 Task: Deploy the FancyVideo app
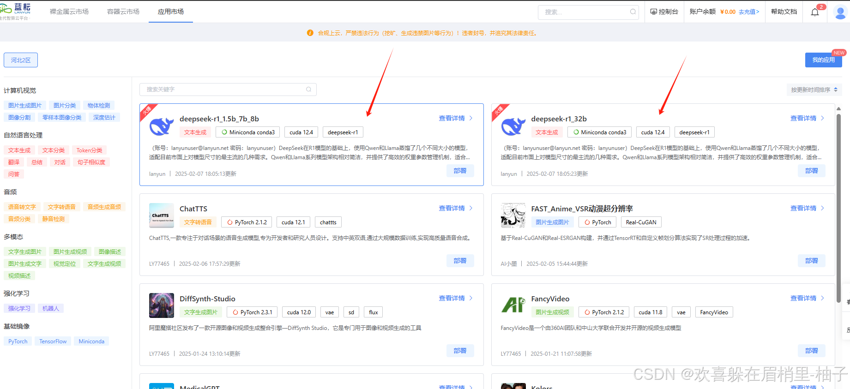(x=812, y=351)
